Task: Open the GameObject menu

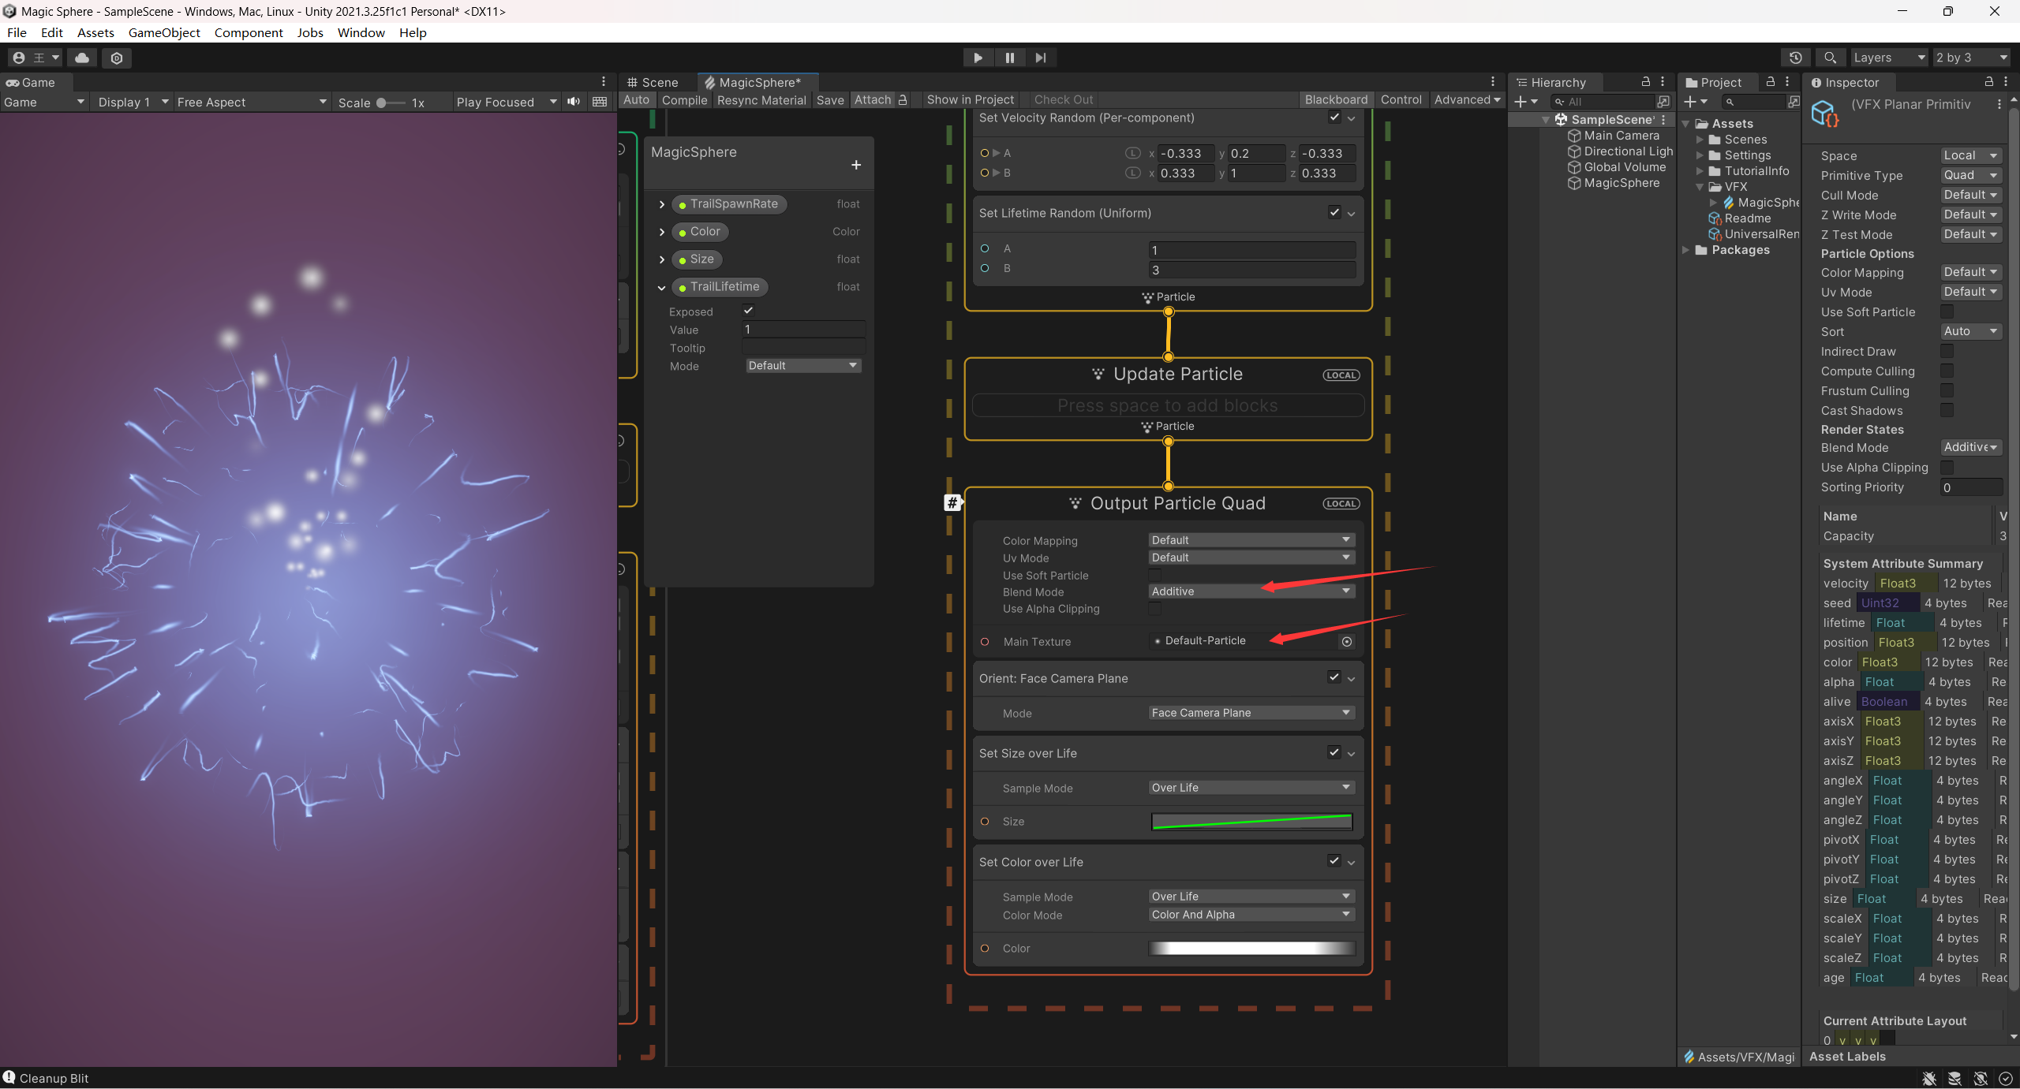Action: (x=164, y=32)
